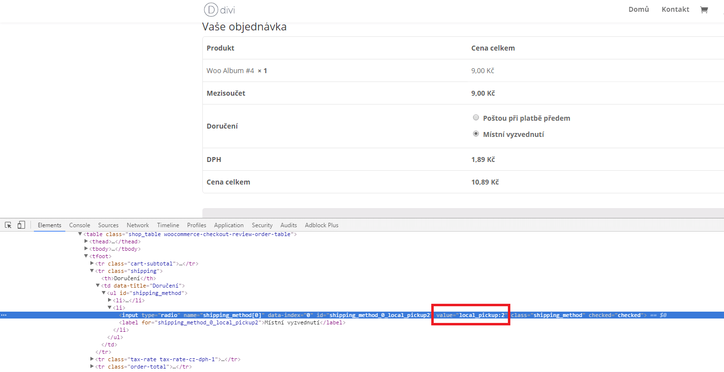This screenshot has width=724, height=372.
Task: Open the Kontakt link
Action: click(x=675, y=9)
